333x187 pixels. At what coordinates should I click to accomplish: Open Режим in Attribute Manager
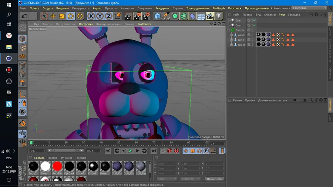(x=237, y=100)
